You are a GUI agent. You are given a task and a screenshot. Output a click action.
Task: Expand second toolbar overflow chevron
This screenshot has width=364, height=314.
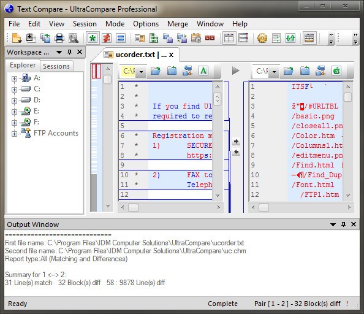(x=355, y=39)
